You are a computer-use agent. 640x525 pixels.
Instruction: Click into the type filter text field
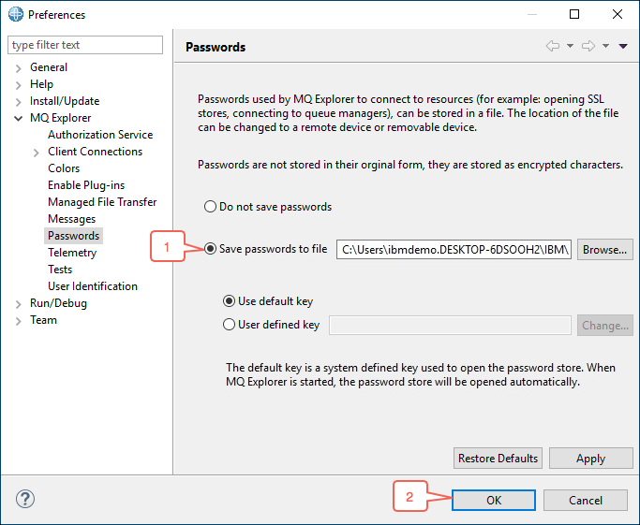tap(85, 45)
